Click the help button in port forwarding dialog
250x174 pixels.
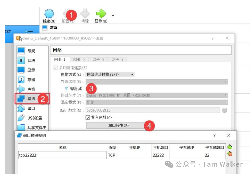(x=214, y=135)
